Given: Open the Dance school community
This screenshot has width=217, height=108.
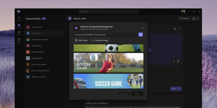Looking at the screenshot, I should point(44,27).
